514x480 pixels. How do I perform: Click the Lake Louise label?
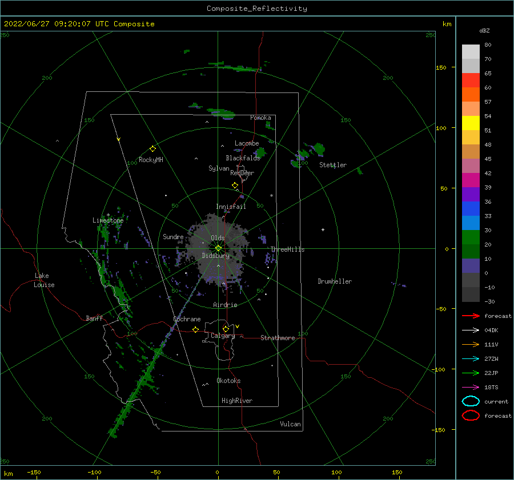(x=44, y=280)
